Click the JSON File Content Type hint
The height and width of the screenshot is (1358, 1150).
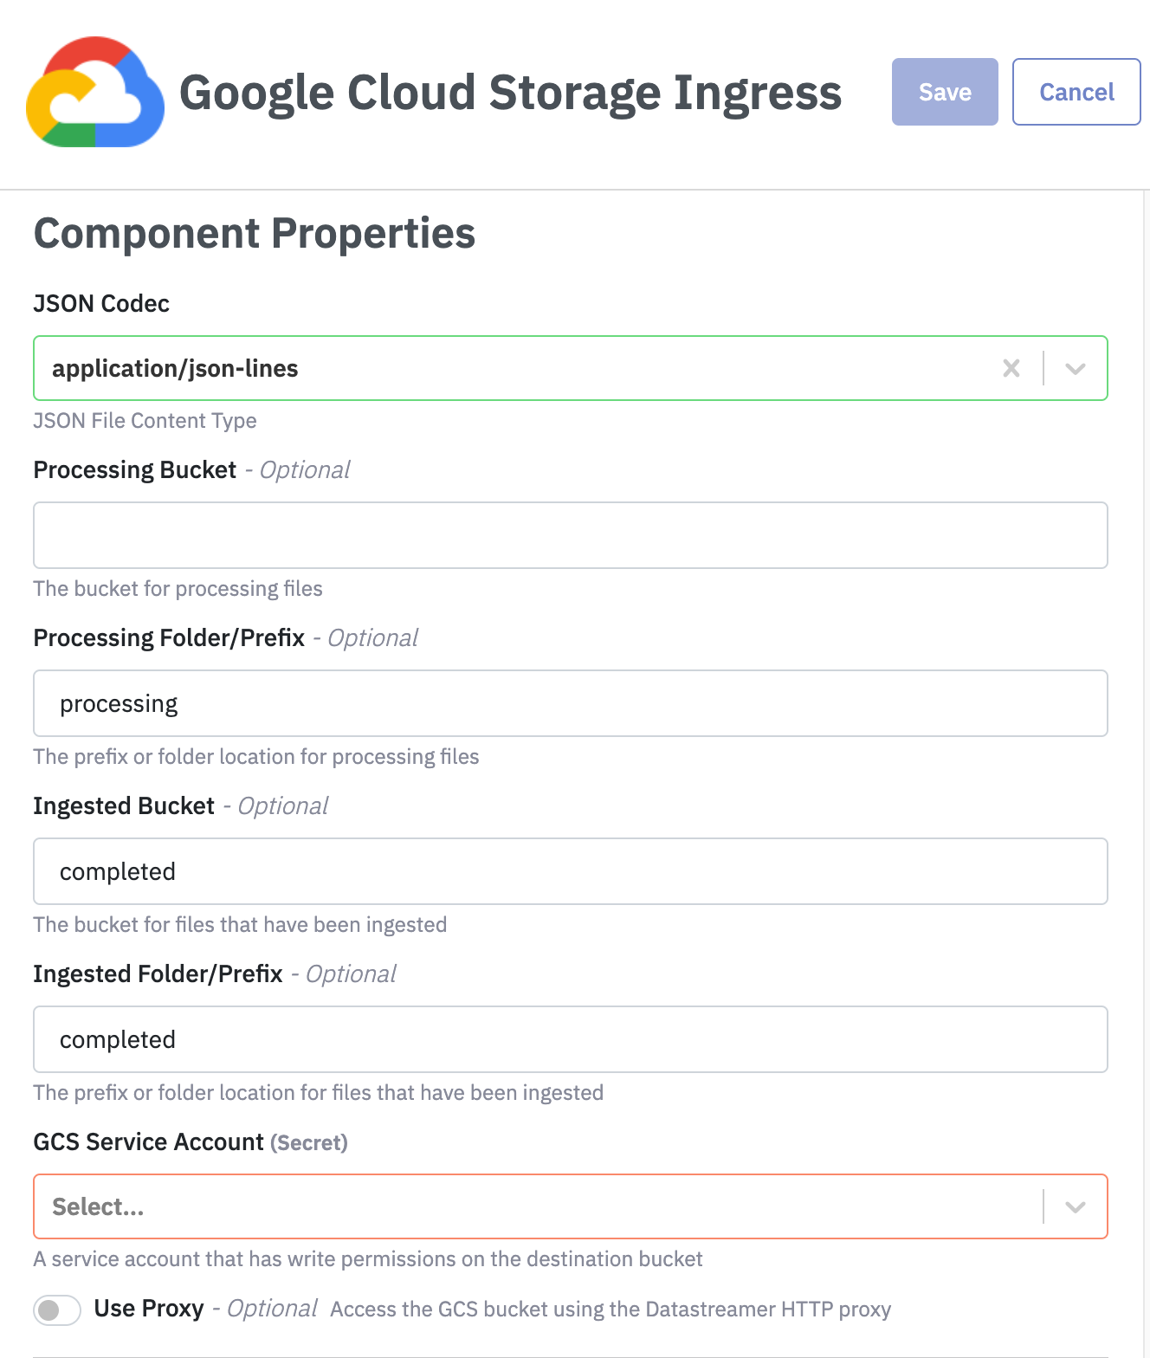tap(145, 421)
